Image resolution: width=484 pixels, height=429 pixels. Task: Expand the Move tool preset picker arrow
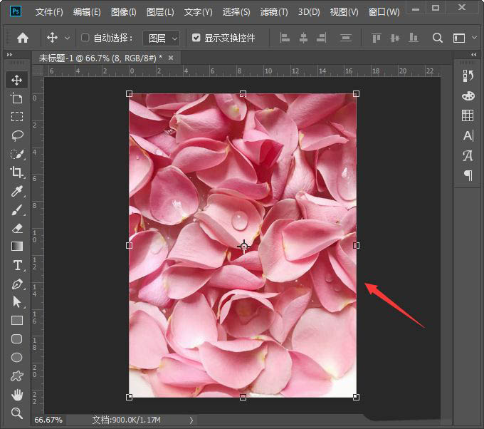67,38
